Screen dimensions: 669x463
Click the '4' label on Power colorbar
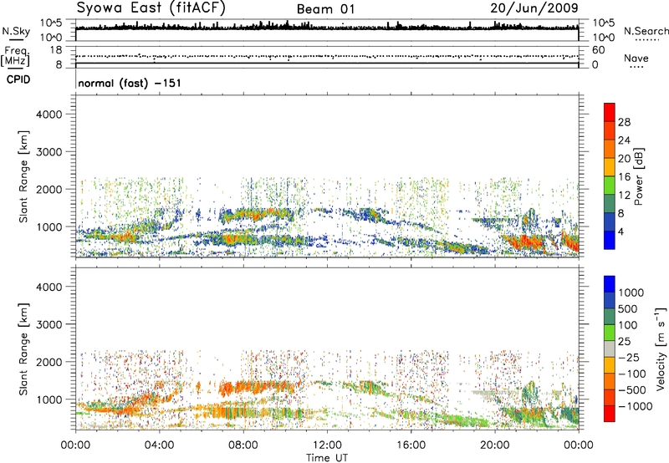620,232
